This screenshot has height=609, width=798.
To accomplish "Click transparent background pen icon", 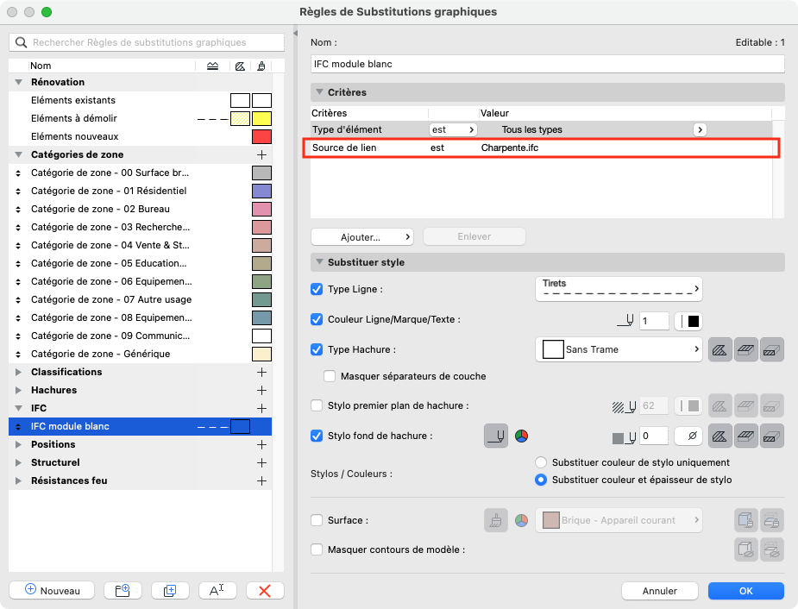I will click(x=688, y=436).
